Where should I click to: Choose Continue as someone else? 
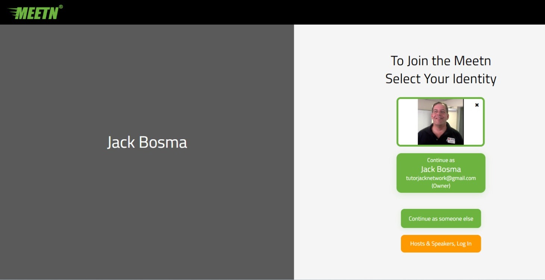coord(441,219)
